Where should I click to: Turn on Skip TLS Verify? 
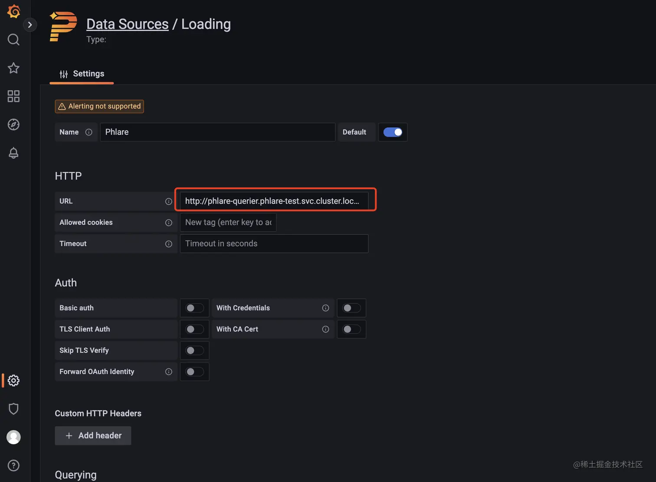point(194,351)
